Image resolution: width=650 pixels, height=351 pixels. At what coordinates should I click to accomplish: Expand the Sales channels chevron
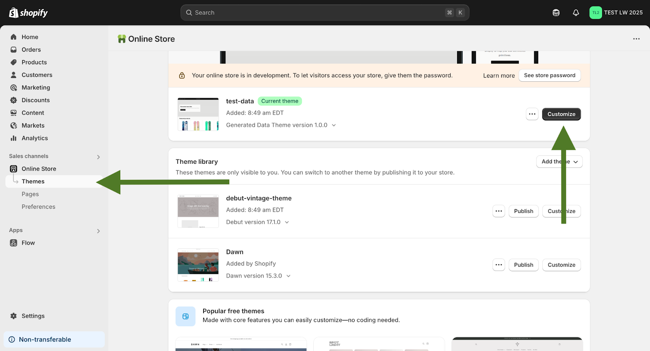click(98, 157)
